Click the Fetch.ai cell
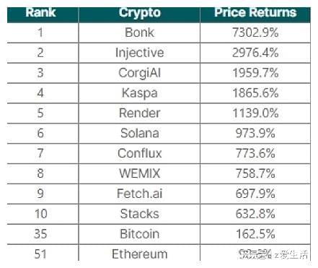 click(x=140, y=194)
